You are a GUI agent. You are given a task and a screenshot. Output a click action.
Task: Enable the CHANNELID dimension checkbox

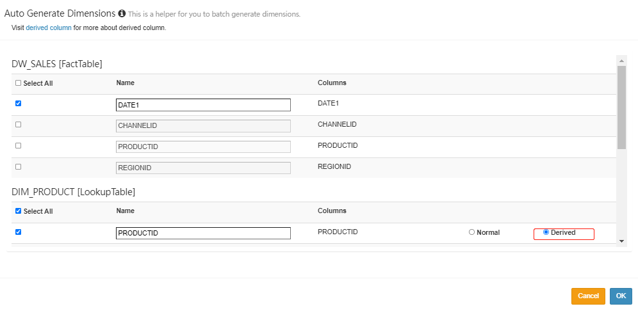[18, 124]
